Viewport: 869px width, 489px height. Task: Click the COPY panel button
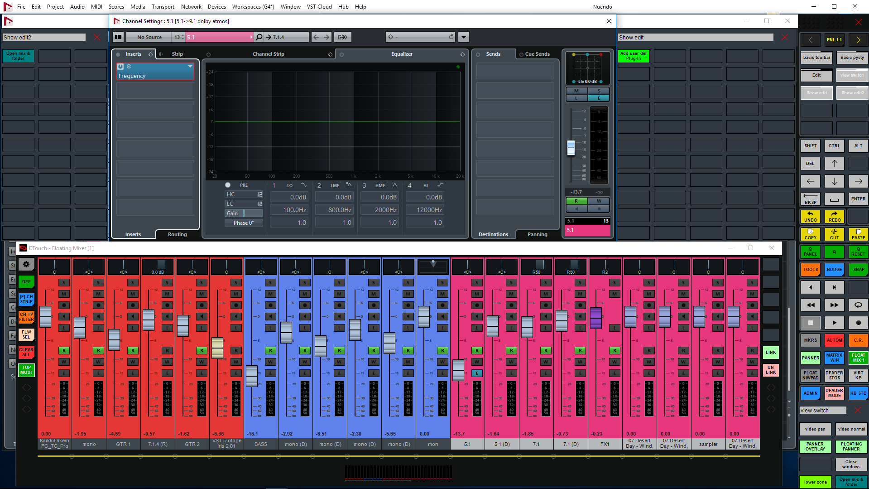coord(811,234)
